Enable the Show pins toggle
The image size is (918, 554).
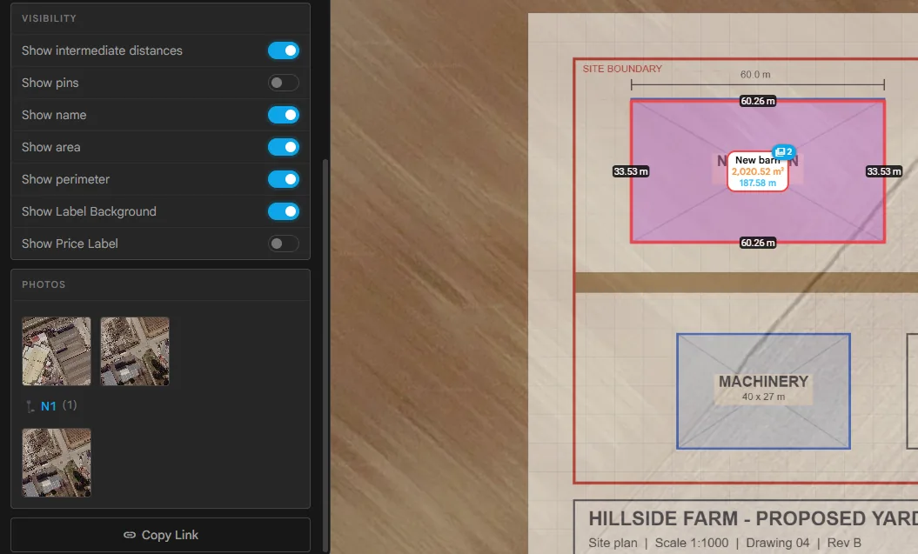284,83
